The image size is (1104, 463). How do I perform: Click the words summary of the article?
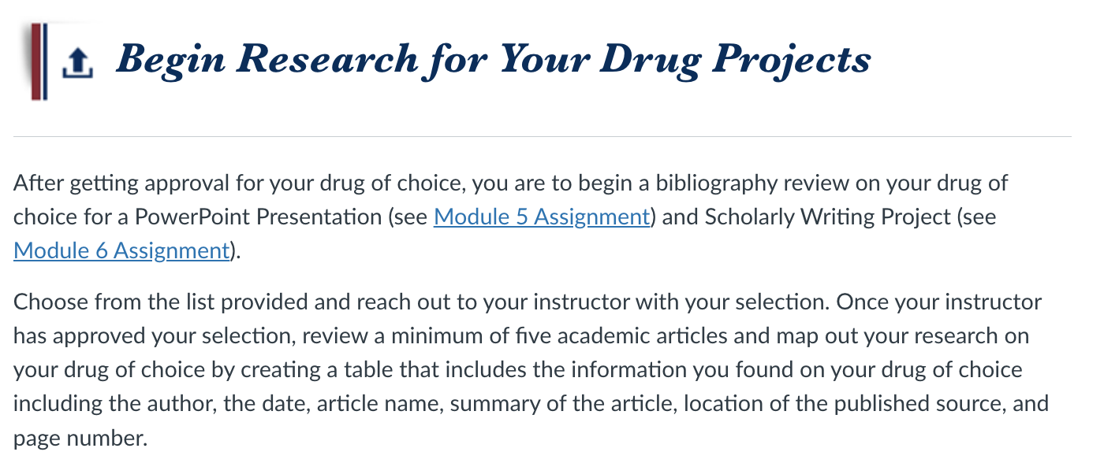[561, 404]
